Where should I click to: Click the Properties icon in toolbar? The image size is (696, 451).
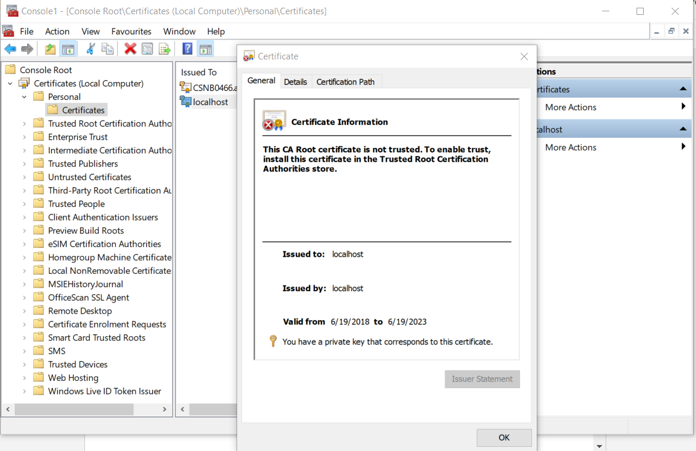coord(147,48)
